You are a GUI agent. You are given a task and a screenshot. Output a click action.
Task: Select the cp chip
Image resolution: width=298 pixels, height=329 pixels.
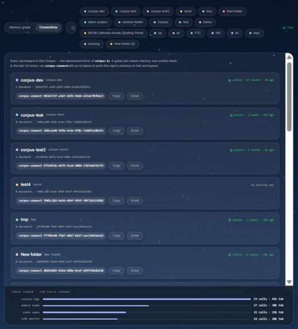click(x=158, y=33)
